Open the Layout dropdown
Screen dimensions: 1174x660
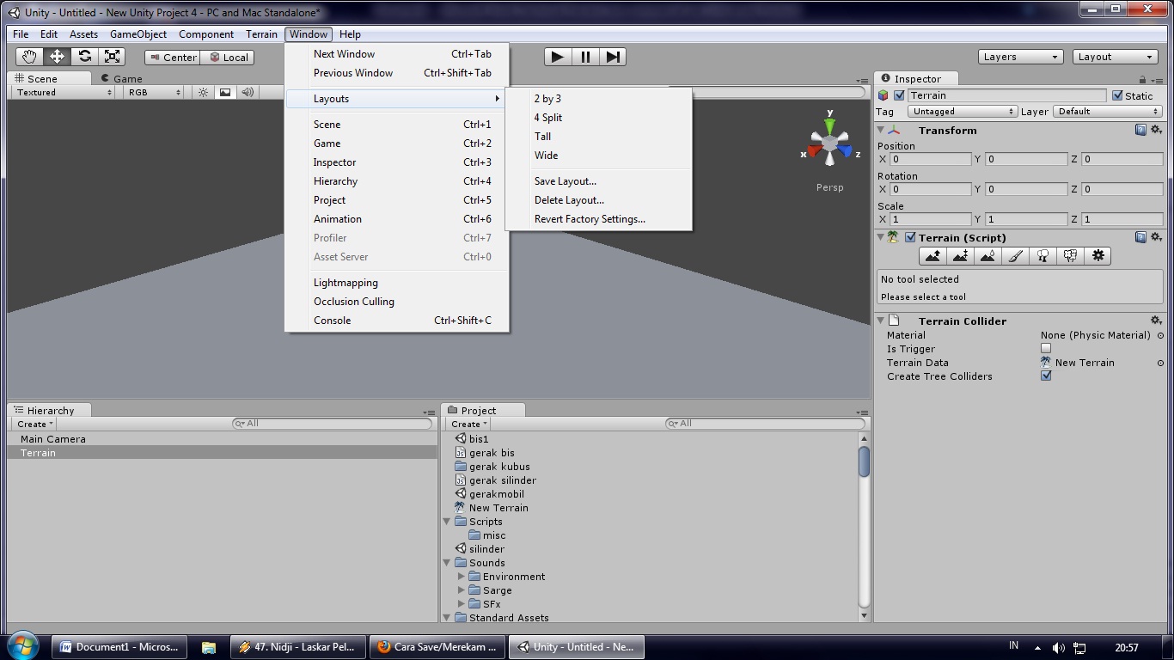pyautogui.click(x=1116, y=57)
